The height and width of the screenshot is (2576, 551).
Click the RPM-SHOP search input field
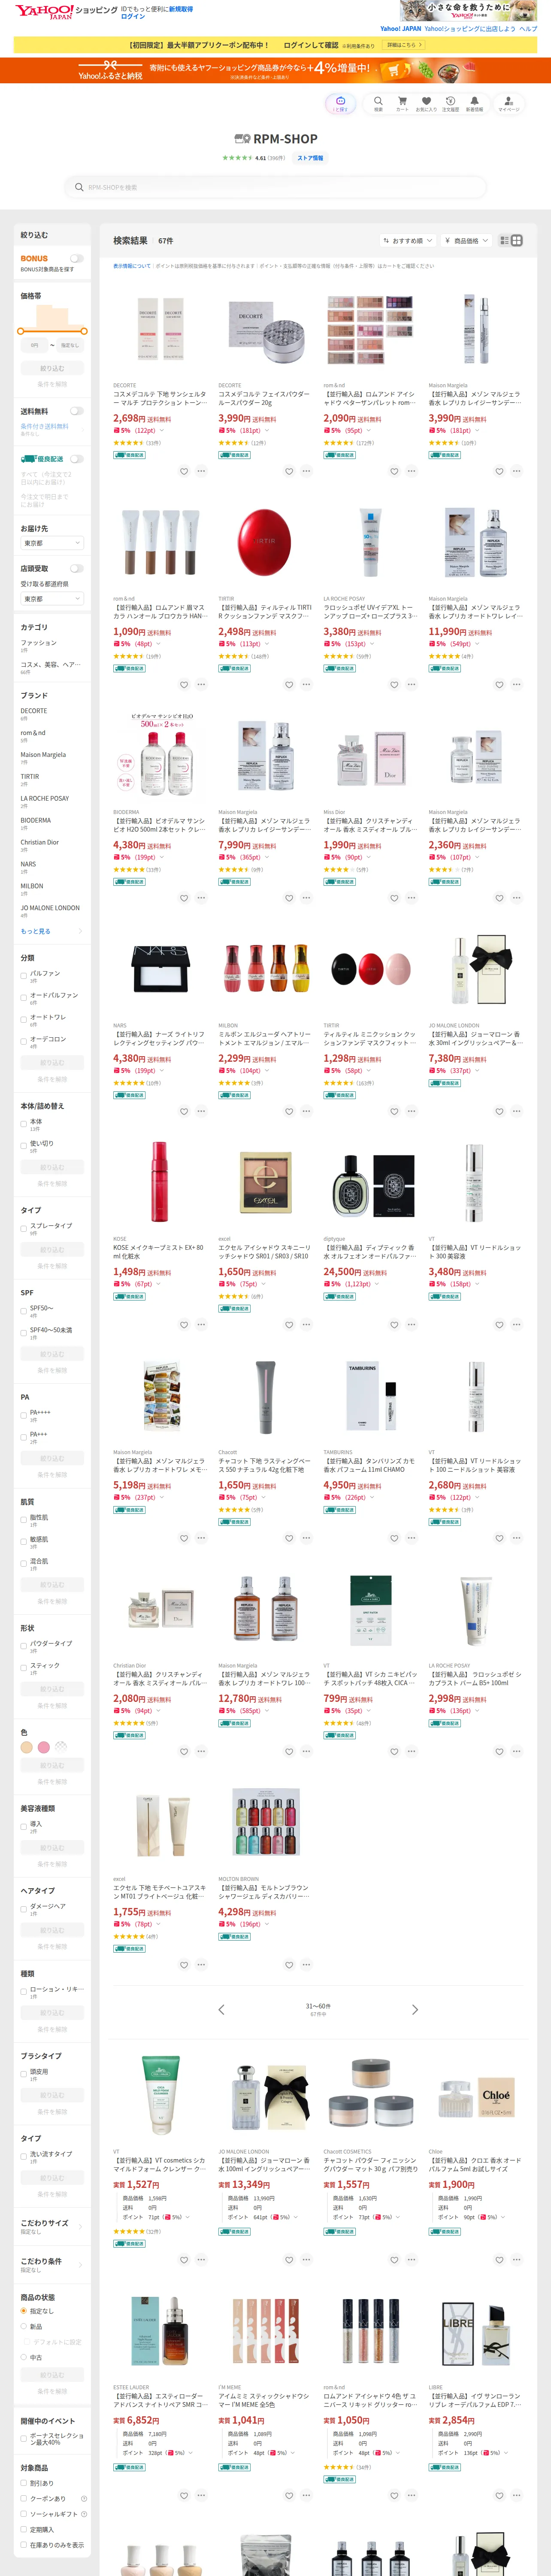276,187
